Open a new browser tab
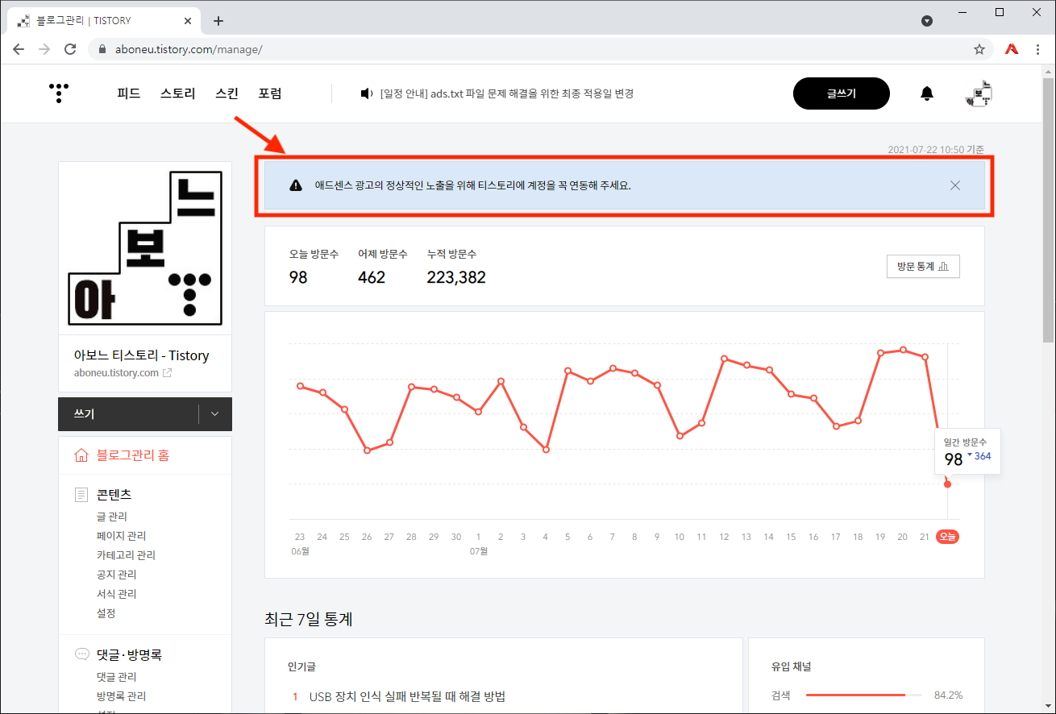 click(218, 21)
